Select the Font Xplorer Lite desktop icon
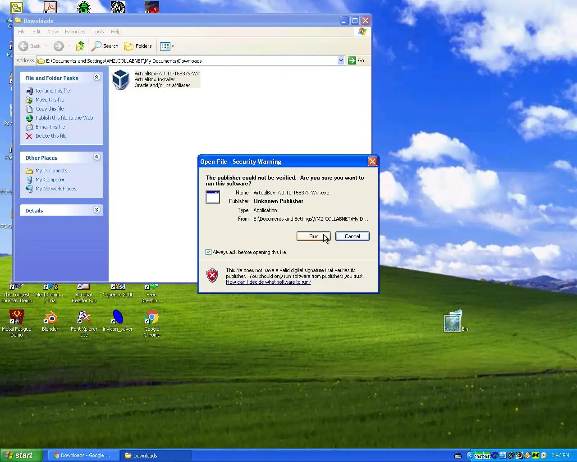Screen dimensions: 577x462 (x=84, y=323)
